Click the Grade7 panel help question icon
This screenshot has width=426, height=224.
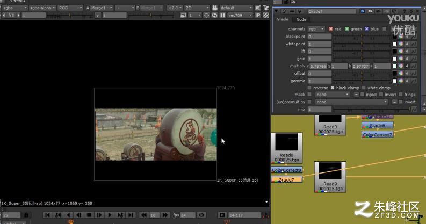[x=404, y=11]
